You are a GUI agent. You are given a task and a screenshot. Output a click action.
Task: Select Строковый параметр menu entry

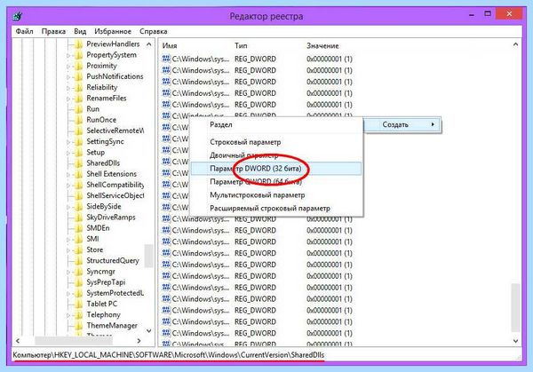point(276,142)
